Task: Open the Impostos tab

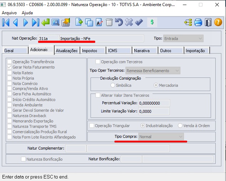Action: pyautogui.click(x=93, y=51)
